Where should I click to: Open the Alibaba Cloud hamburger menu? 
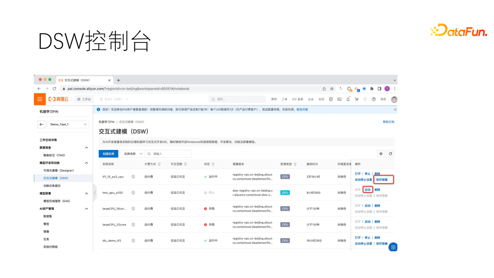(x=40, y=99)
